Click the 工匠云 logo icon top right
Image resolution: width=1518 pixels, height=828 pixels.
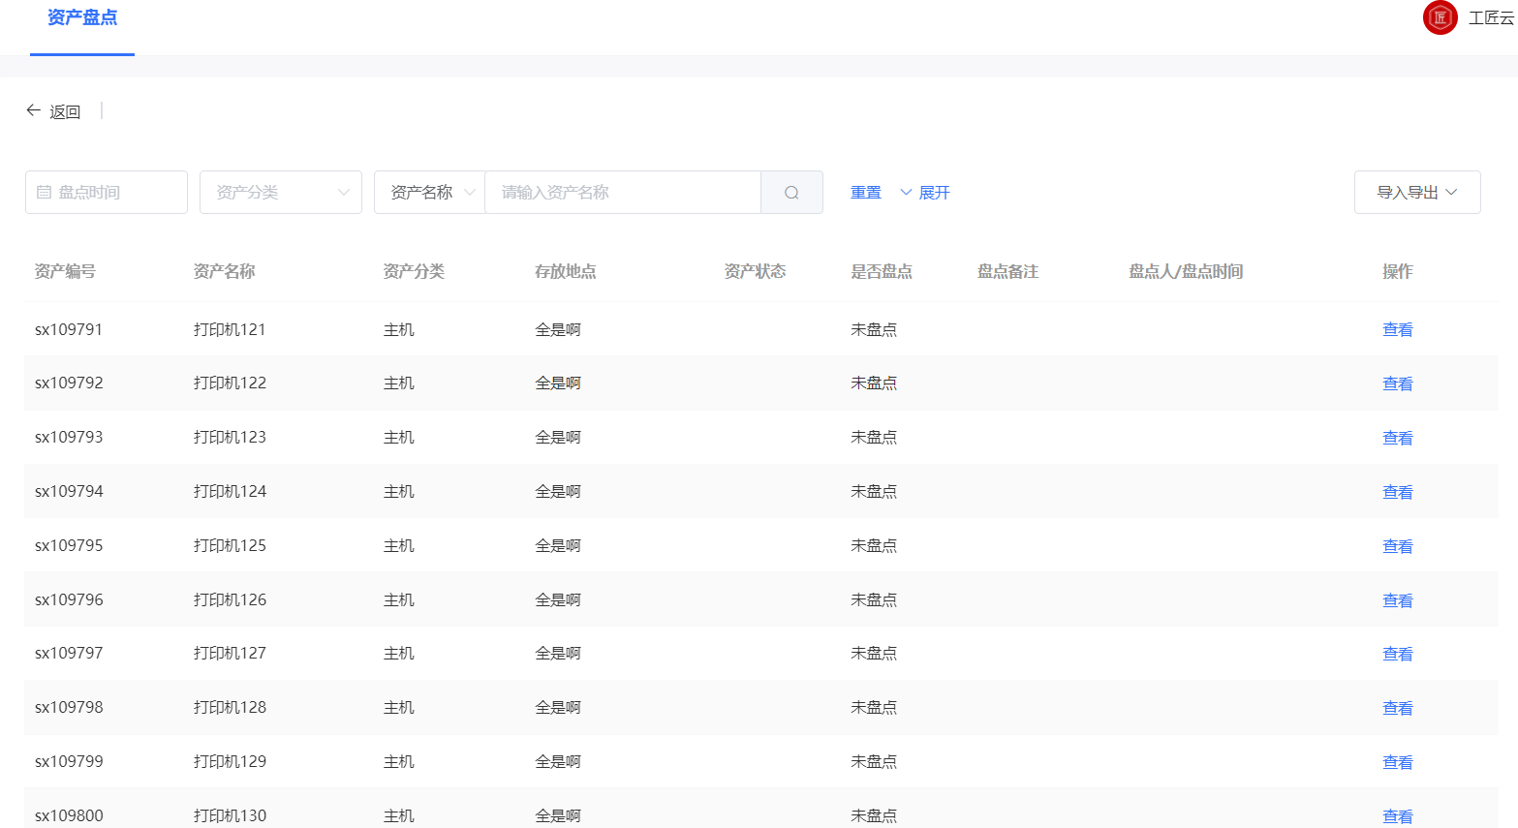1440,17
